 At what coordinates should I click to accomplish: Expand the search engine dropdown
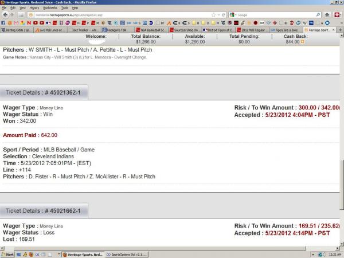click(x=234, y=15)
